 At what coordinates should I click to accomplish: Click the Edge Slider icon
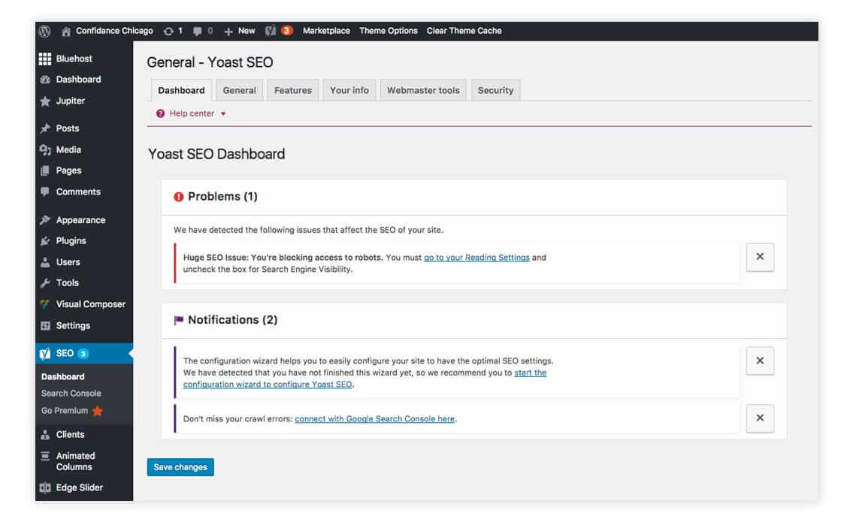tap(45, 487)
